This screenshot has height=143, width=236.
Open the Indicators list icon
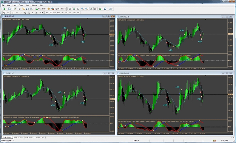[x=100, y=9]
